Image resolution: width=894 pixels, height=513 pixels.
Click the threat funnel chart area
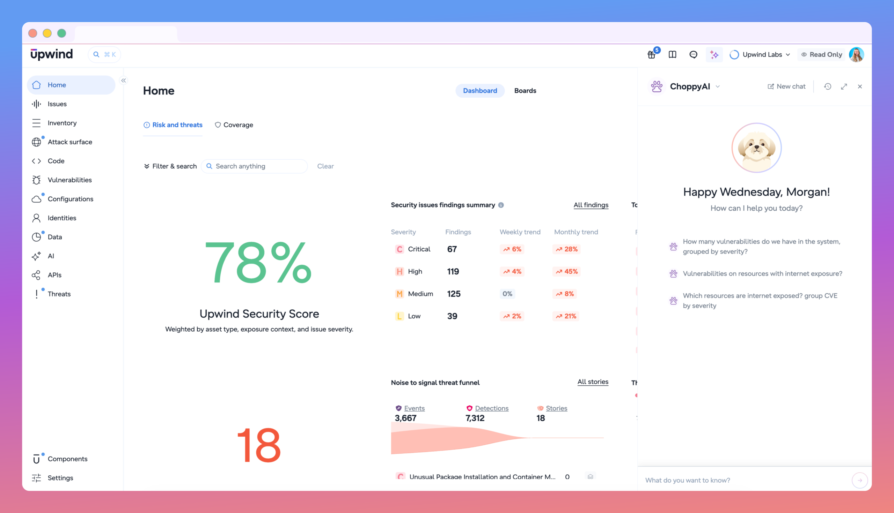pos(497,438)
